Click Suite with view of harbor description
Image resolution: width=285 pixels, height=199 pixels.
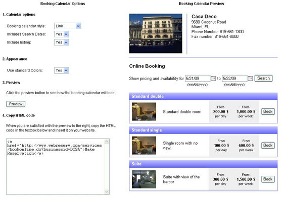point(181,179)
